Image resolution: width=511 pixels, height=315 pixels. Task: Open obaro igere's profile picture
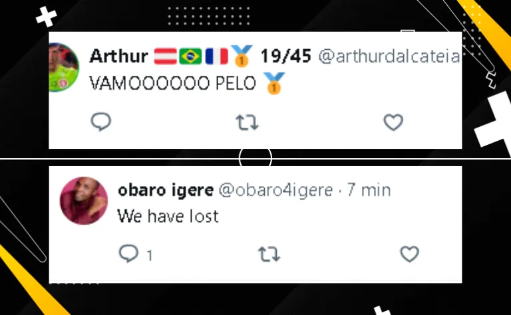84,201
